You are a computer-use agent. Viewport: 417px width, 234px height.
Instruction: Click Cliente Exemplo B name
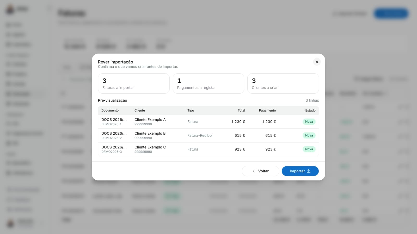[x=150, y=133]
